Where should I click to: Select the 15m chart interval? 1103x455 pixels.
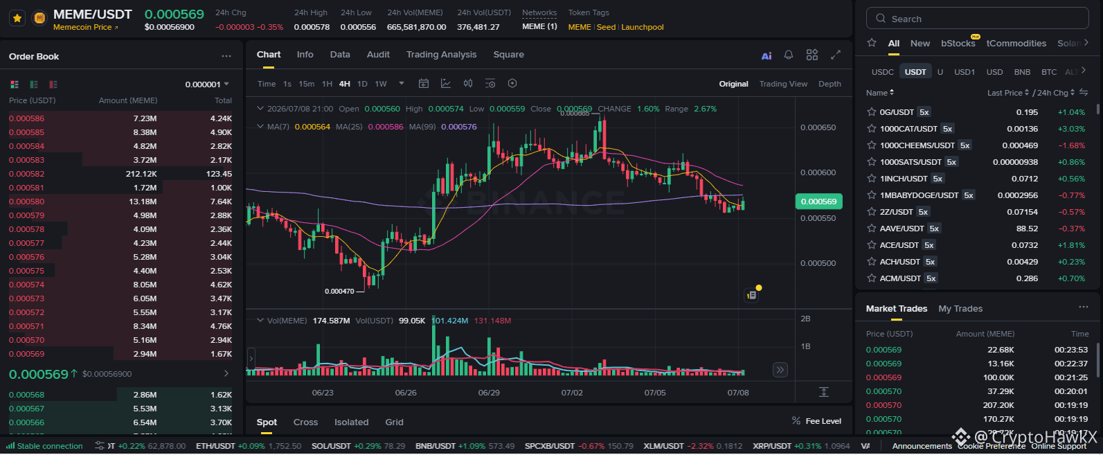pos(306,84)
